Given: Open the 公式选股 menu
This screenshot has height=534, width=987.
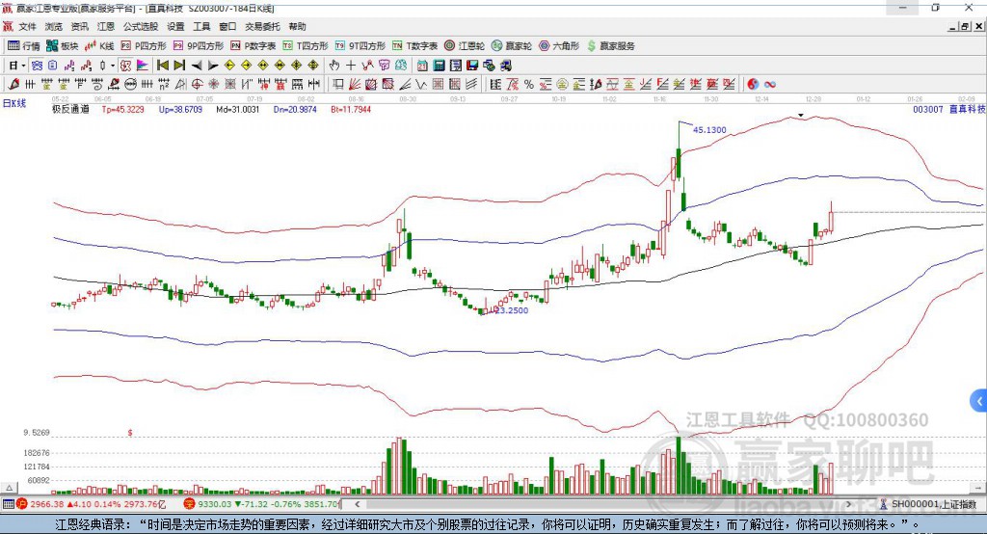Looking at the screenshot, I should point(141,26).
